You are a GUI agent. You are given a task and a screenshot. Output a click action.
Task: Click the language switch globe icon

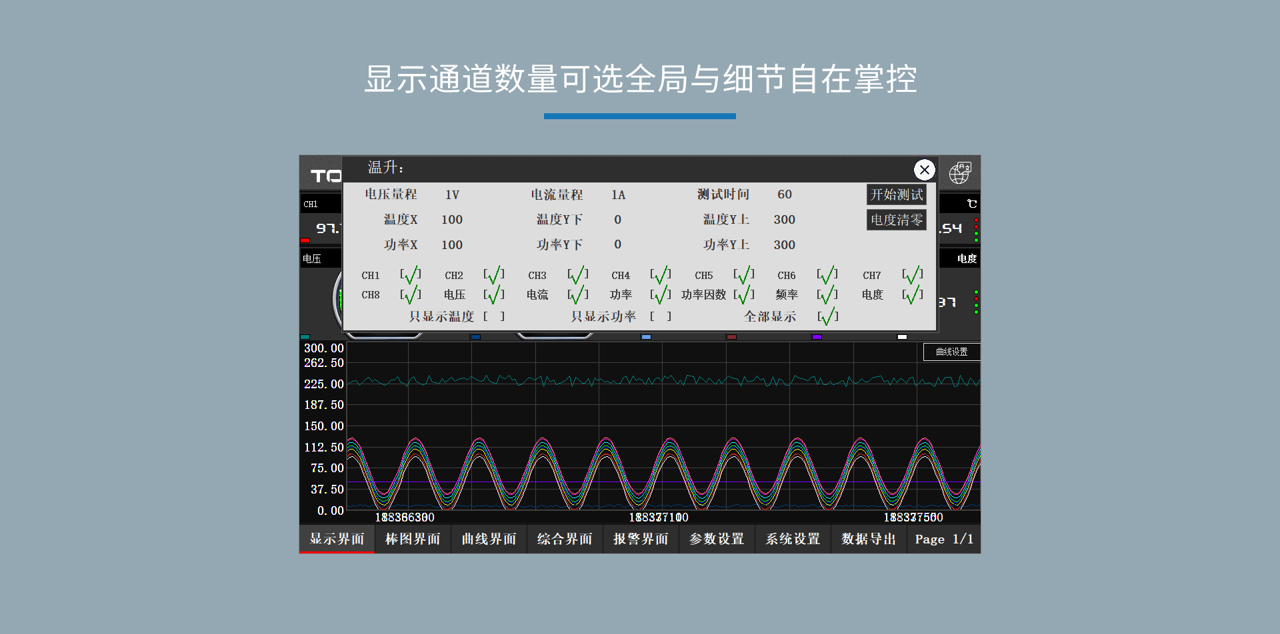(959, 172)
